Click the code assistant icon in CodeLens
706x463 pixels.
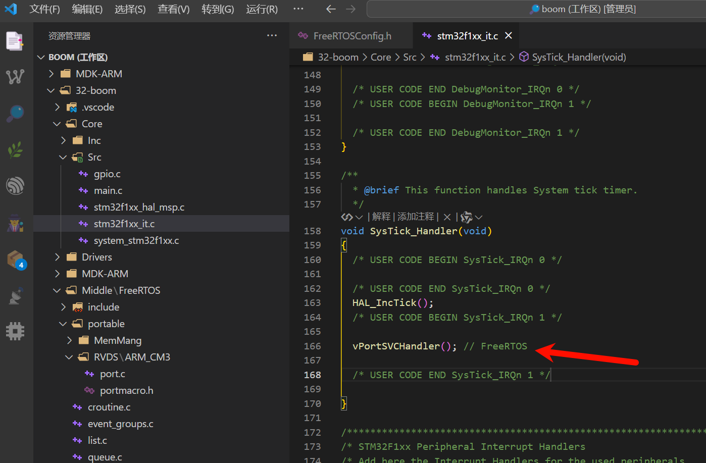click(x=346, y=217)
